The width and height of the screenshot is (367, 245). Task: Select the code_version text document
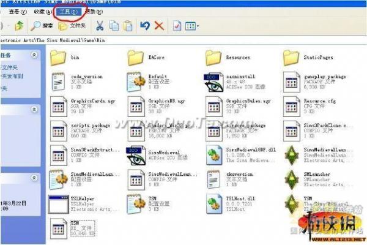pyautogui.click(x=77, y=82)
